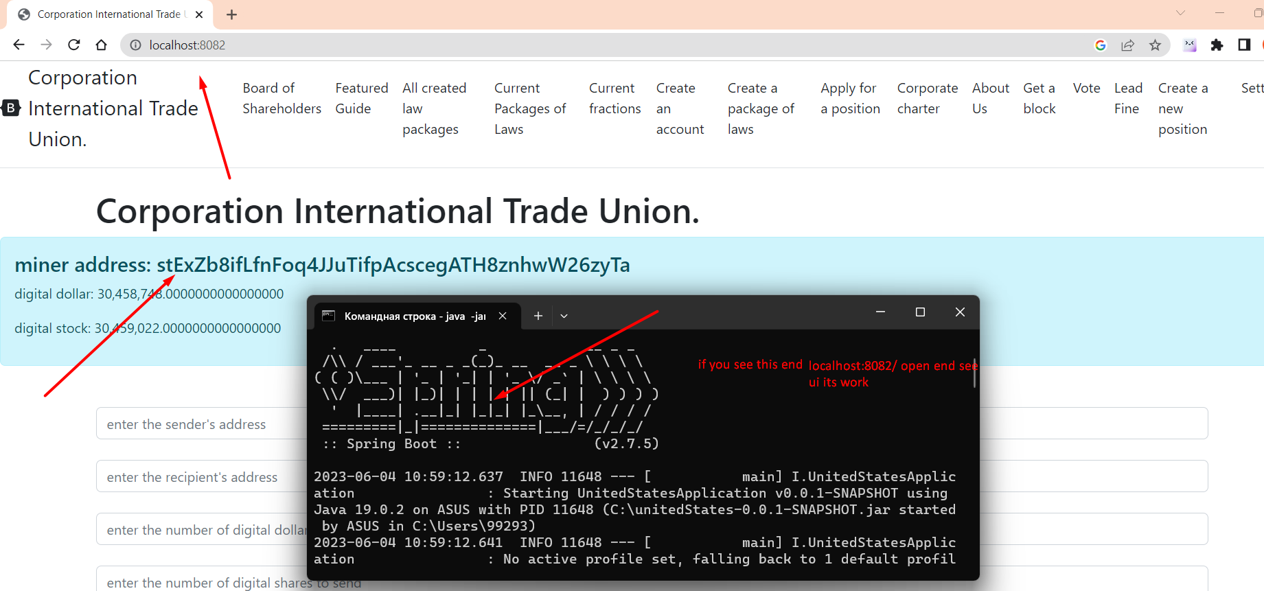
Task: Close the Командная строка terminal tab
Action: click(503, 316)
